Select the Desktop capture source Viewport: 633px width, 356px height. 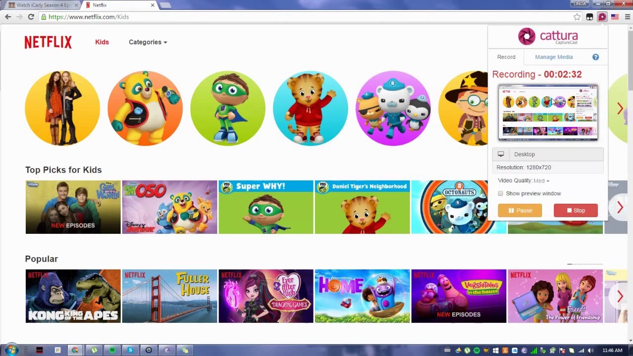[548, 154]
